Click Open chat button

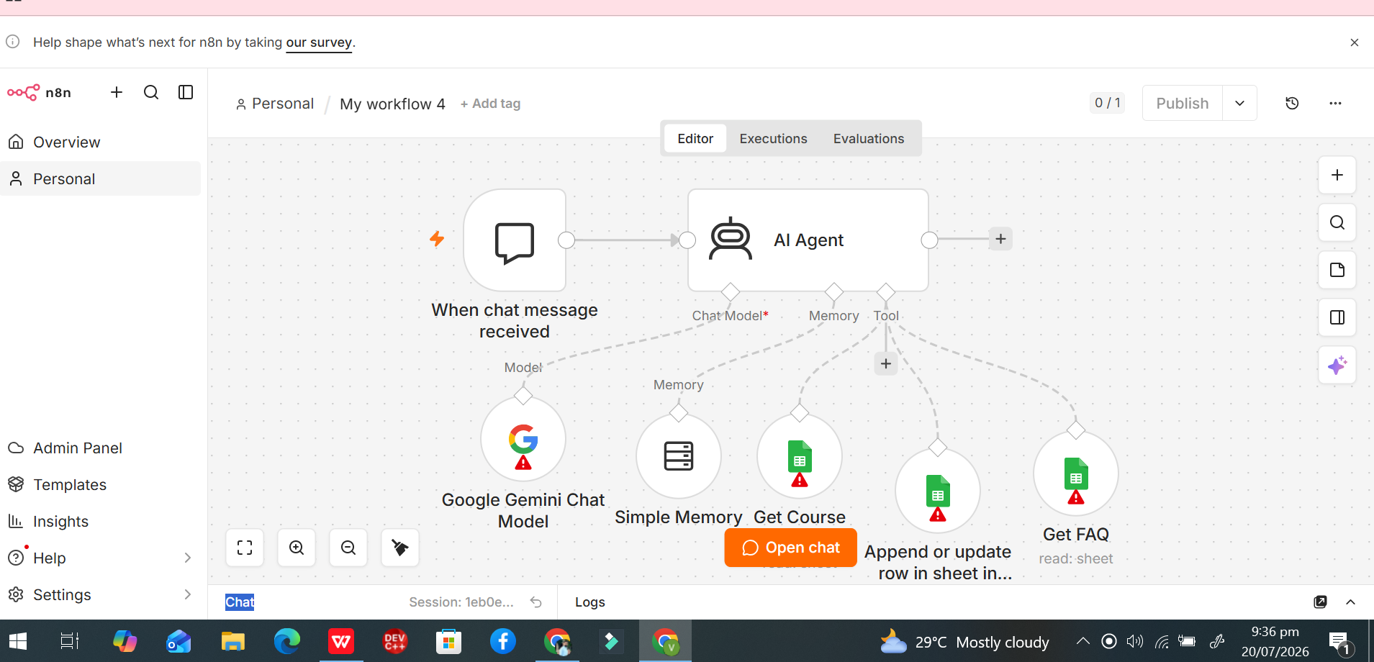[x=790, y=548]
